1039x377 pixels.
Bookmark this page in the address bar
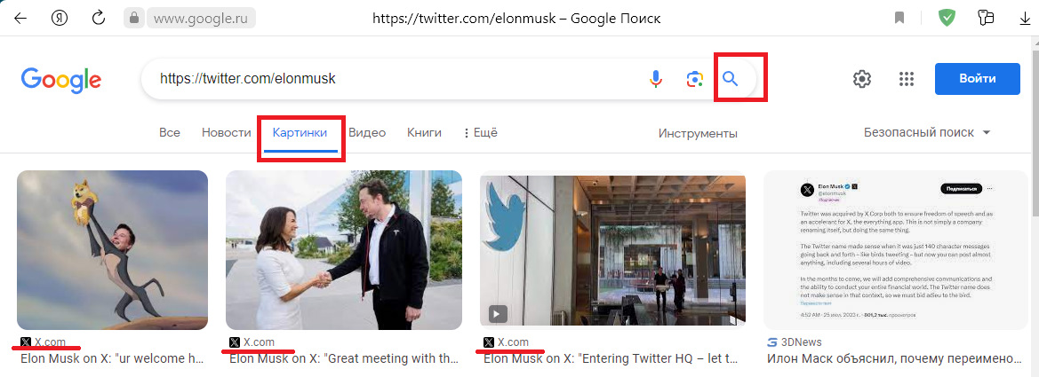coord(900,18)
